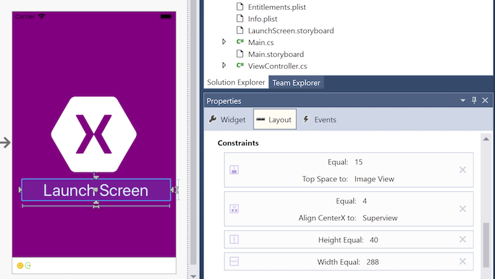Click the Height constraint icon
495x279 pixels.
coord(234,239)
